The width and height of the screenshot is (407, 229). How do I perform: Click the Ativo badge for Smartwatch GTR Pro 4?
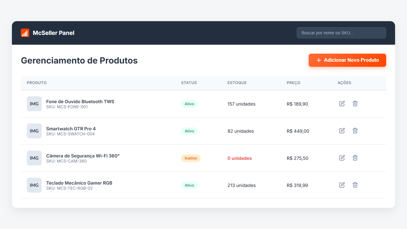pos(189,131)
